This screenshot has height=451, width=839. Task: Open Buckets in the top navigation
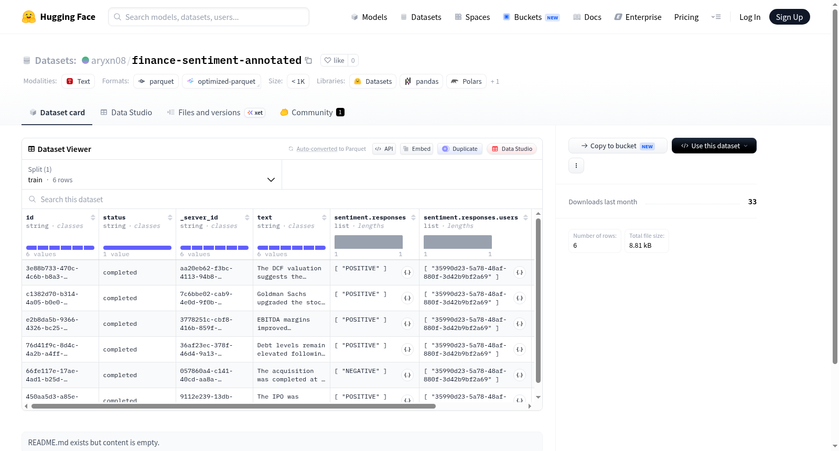click(x=531, y=17)
